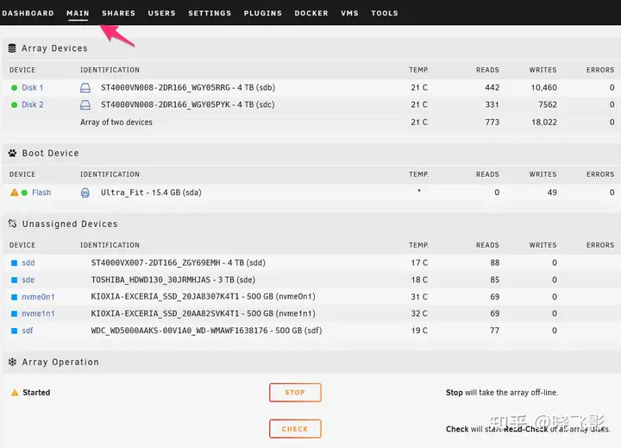Click identification TOSHIBA_HDWD130 - 3 TB (sde)
Viewport: 621px width, 448px height.
click(173, 280)
